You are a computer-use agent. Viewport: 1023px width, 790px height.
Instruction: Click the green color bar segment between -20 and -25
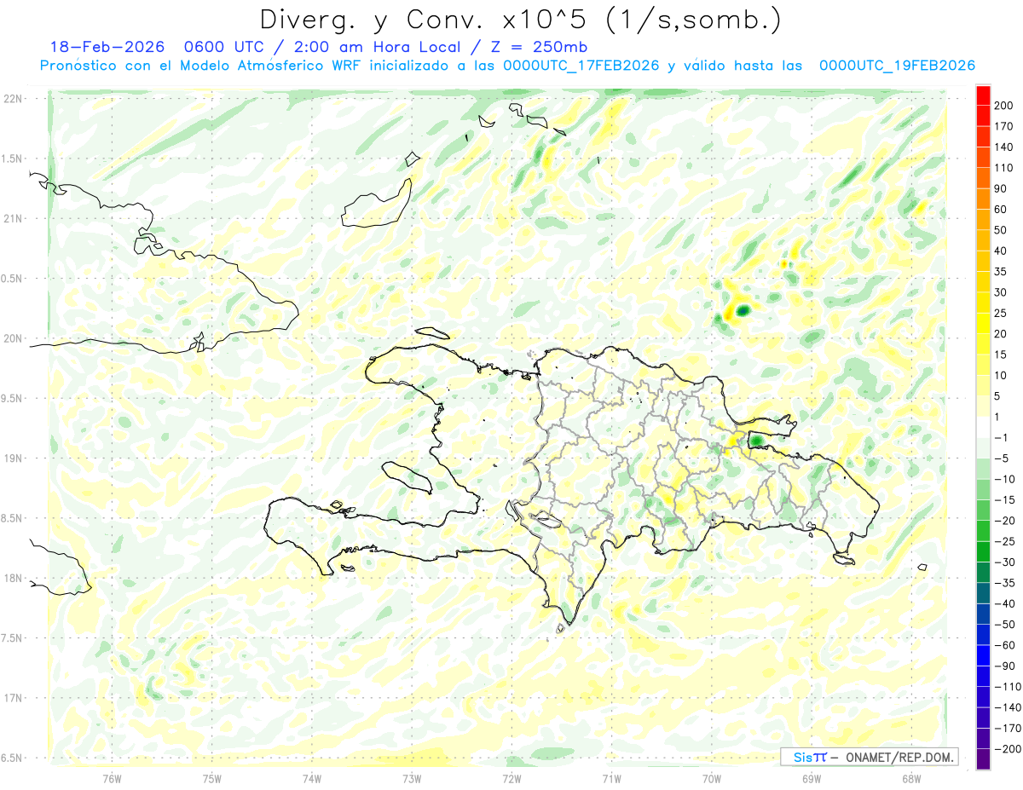[983, 530]
